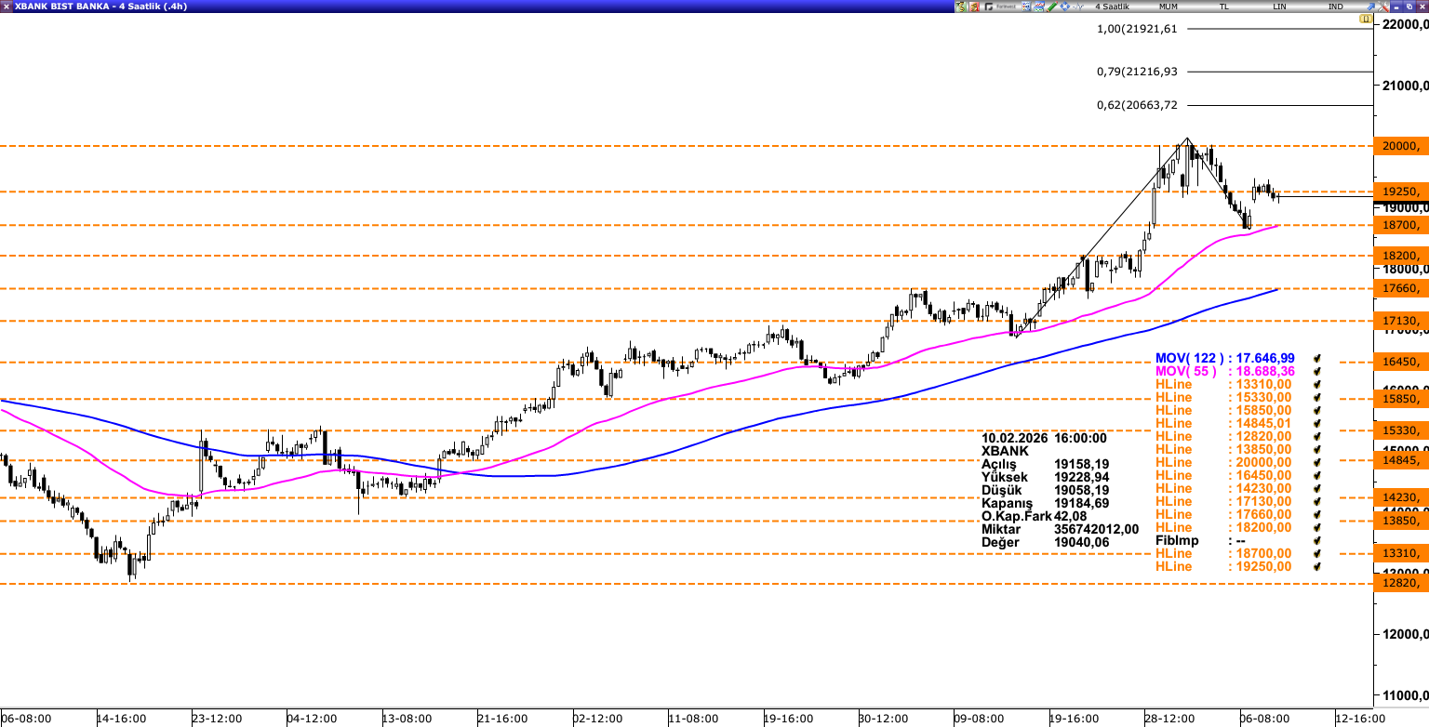The image size is (1429, 727).
Task: Click the orange 19250 price level label
Action: [1403, 192]
